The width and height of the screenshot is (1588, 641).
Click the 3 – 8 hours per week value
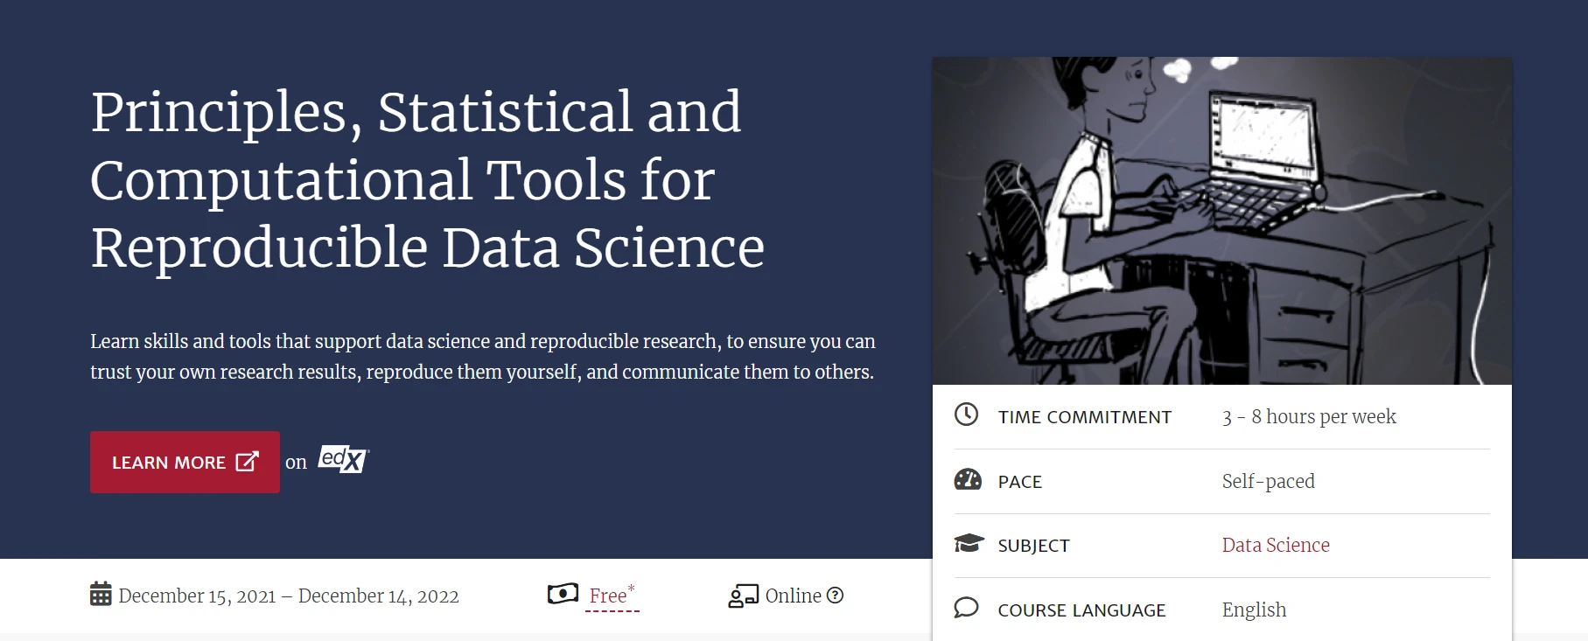pos(1309,416)
